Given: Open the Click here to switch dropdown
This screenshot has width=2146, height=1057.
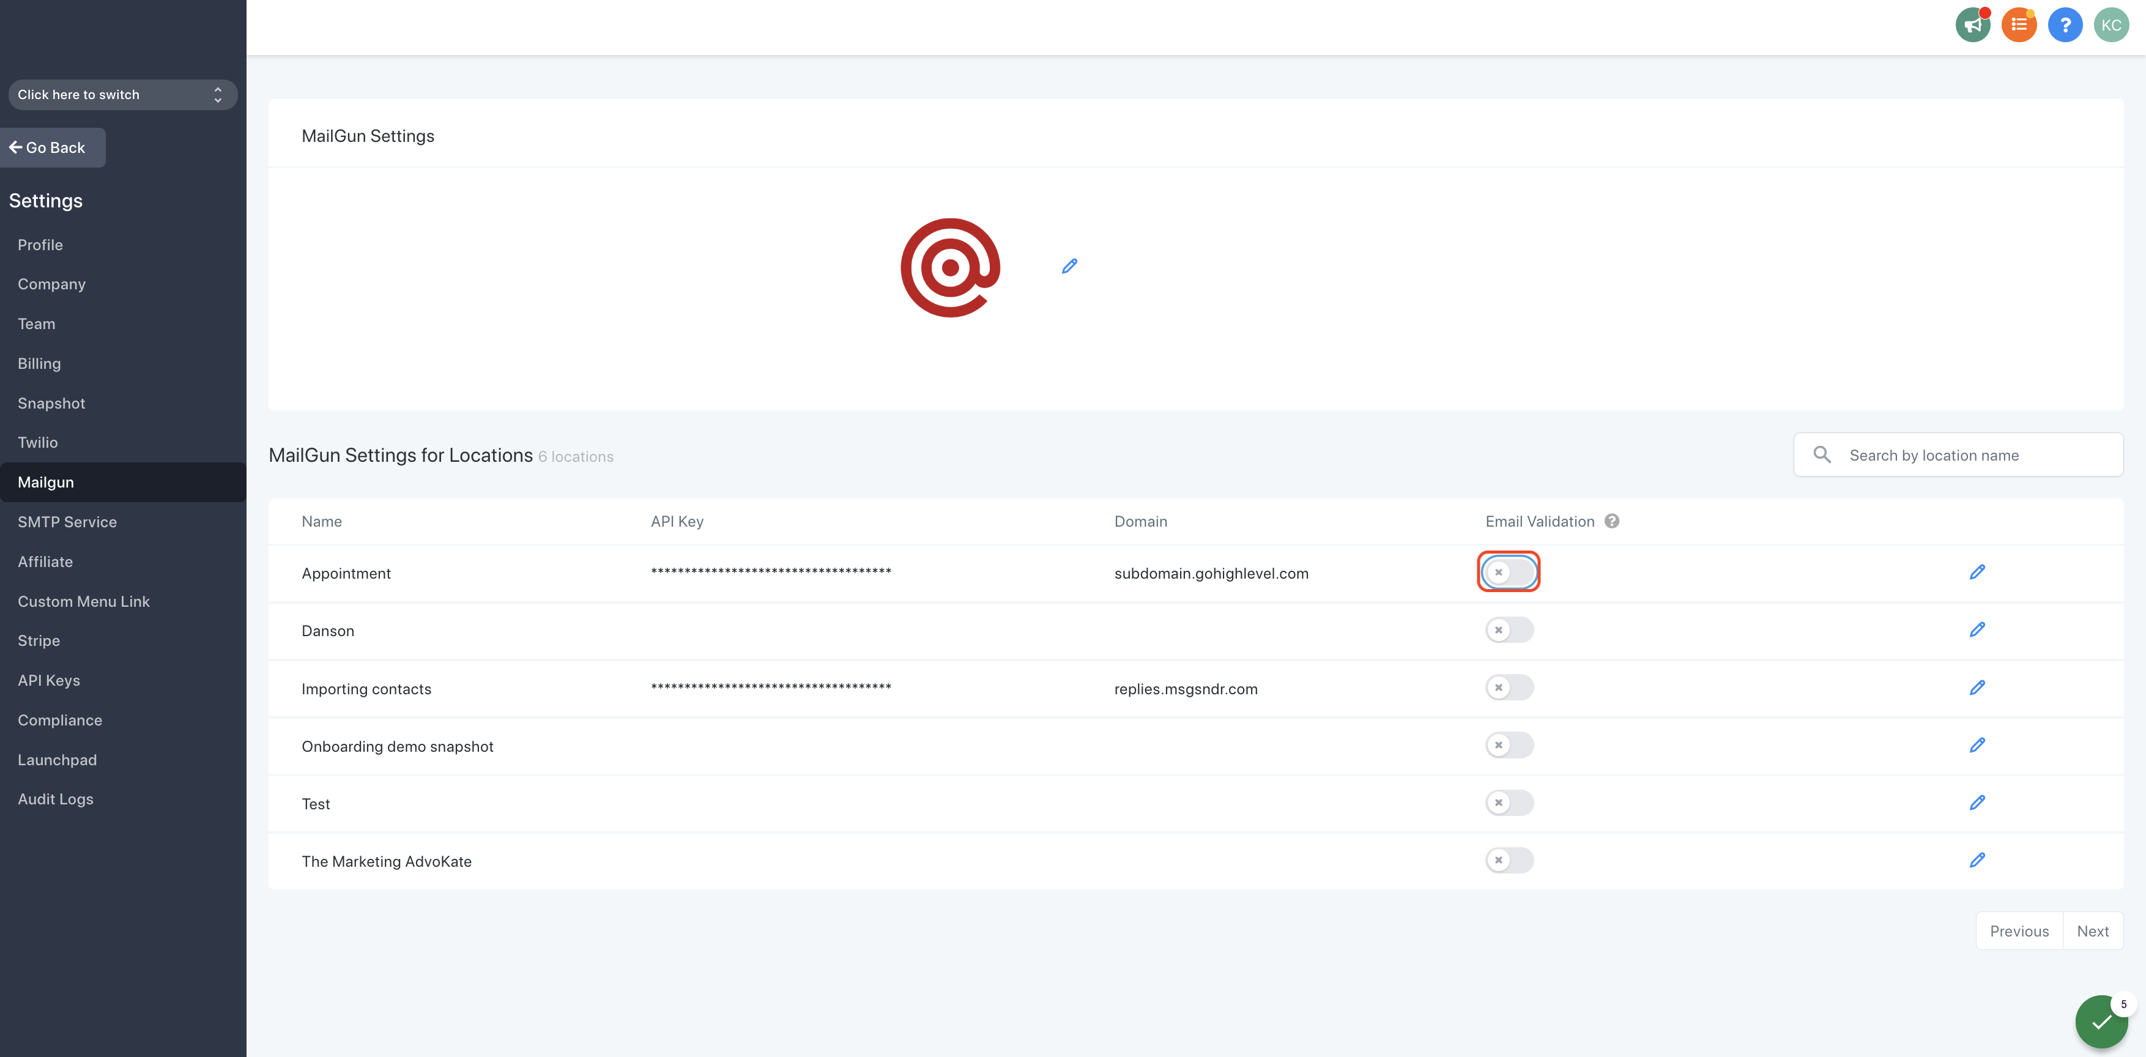Looking at the screenshot, I should coord(122,95).
